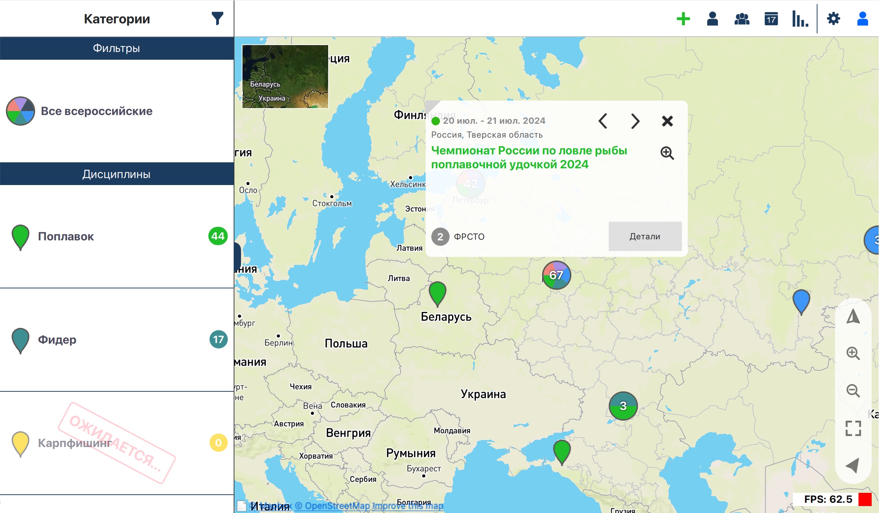Click the Берлин city label

coord(279,343)
